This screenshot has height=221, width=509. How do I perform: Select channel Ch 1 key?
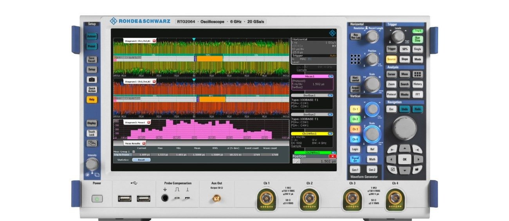click(355, 110)
